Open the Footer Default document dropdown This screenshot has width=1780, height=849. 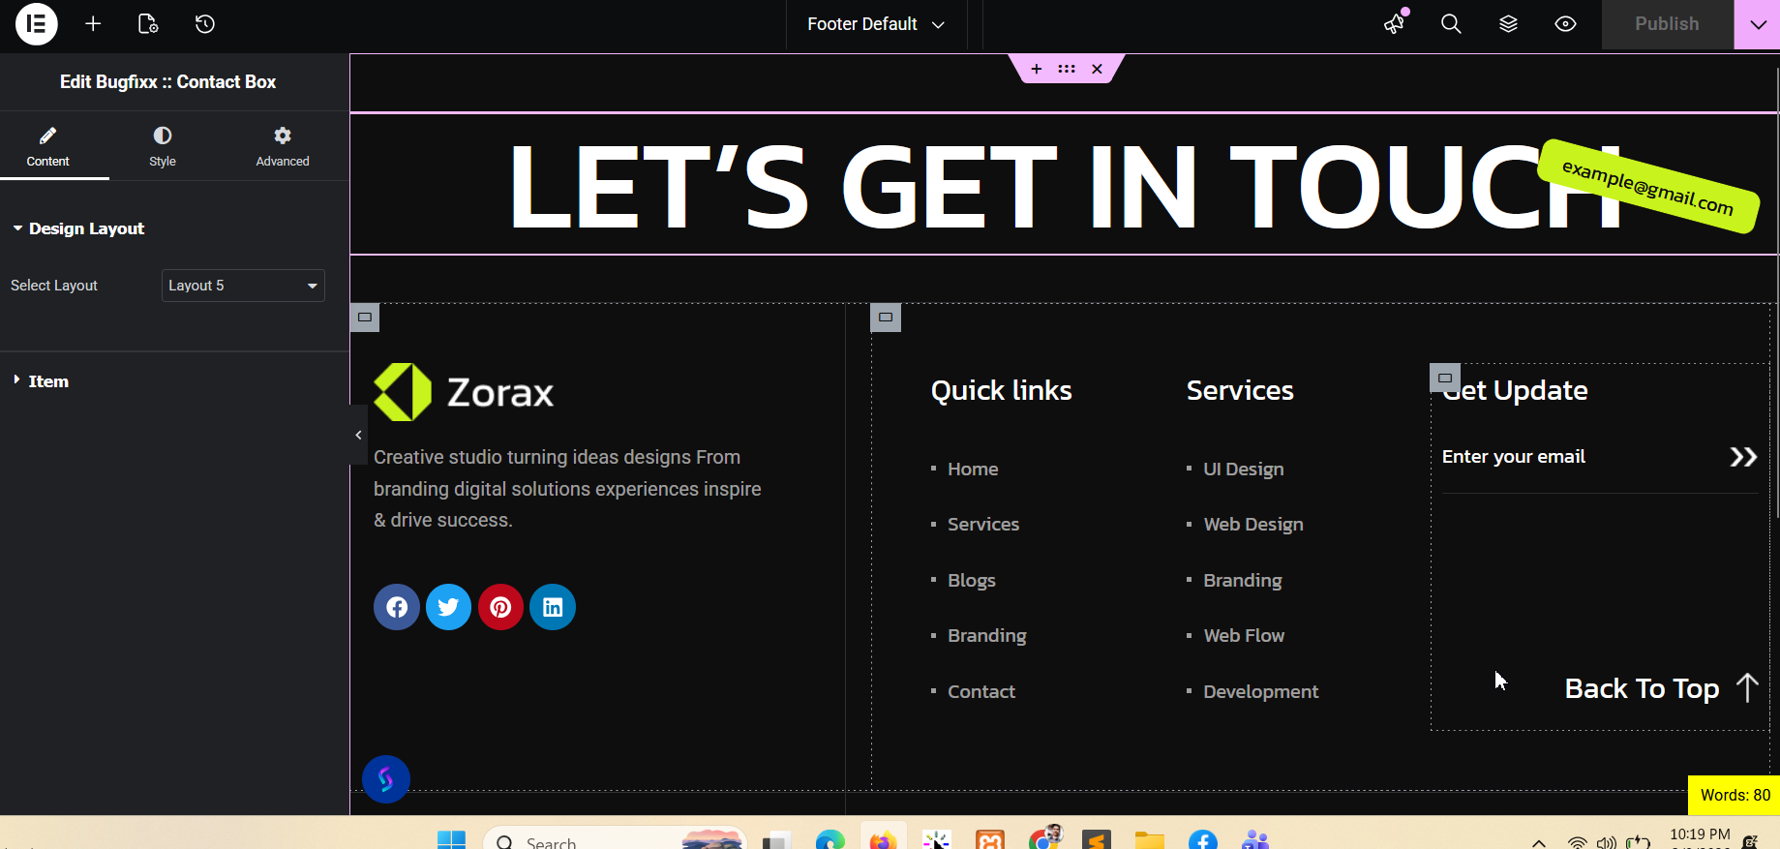[876, 24]
